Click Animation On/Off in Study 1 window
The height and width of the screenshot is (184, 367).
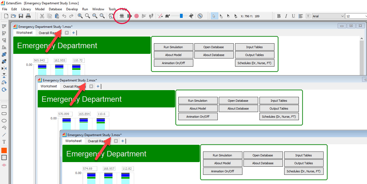point(173,63)
